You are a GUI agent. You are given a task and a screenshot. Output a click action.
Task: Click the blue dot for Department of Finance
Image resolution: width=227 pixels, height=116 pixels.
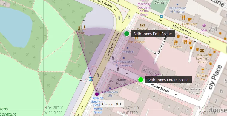click(x=177, y=4)
